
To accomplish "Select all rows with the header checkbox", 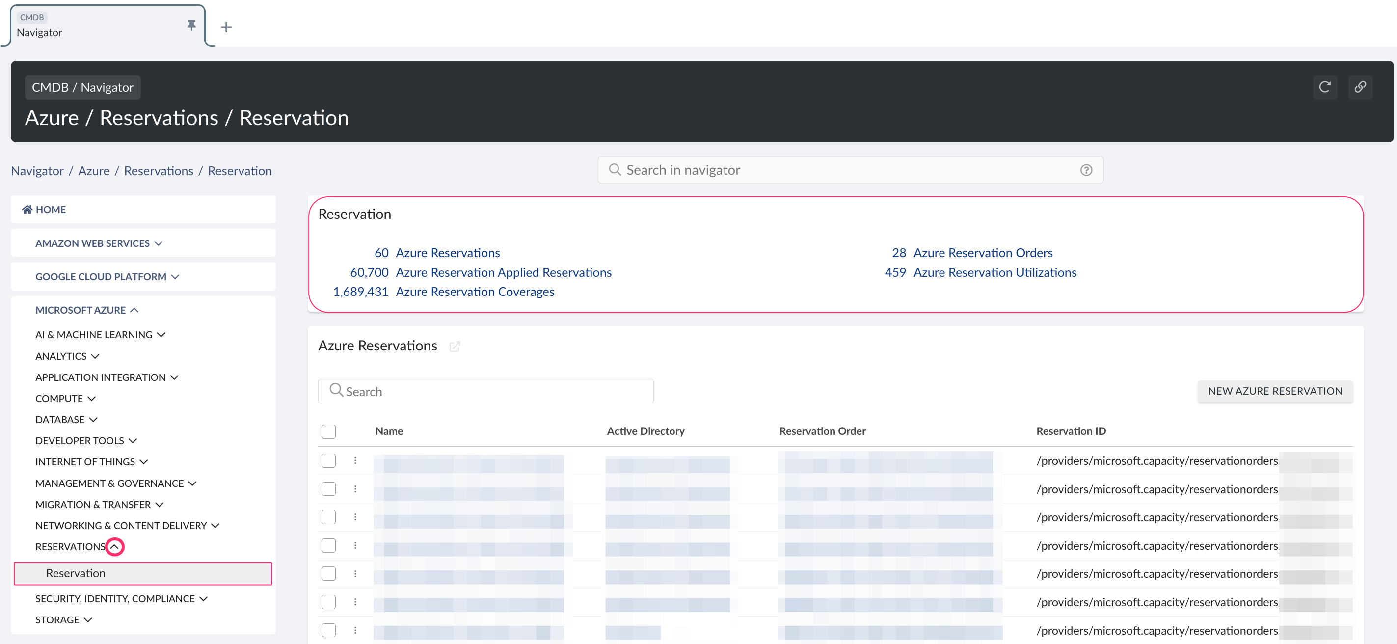I will (x=329, y=431).
